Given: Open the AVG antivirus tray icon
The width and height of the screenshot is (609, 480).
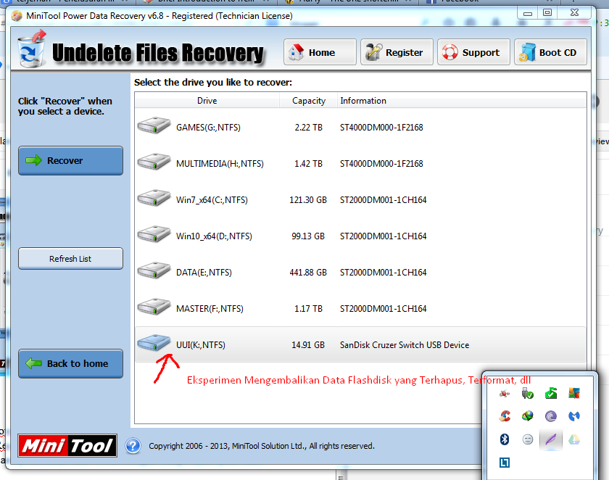Looking at the screenshot, I should coord(574,393).
